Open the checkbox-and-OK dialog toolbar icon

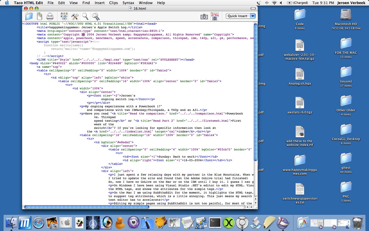(x=64, y=16)
